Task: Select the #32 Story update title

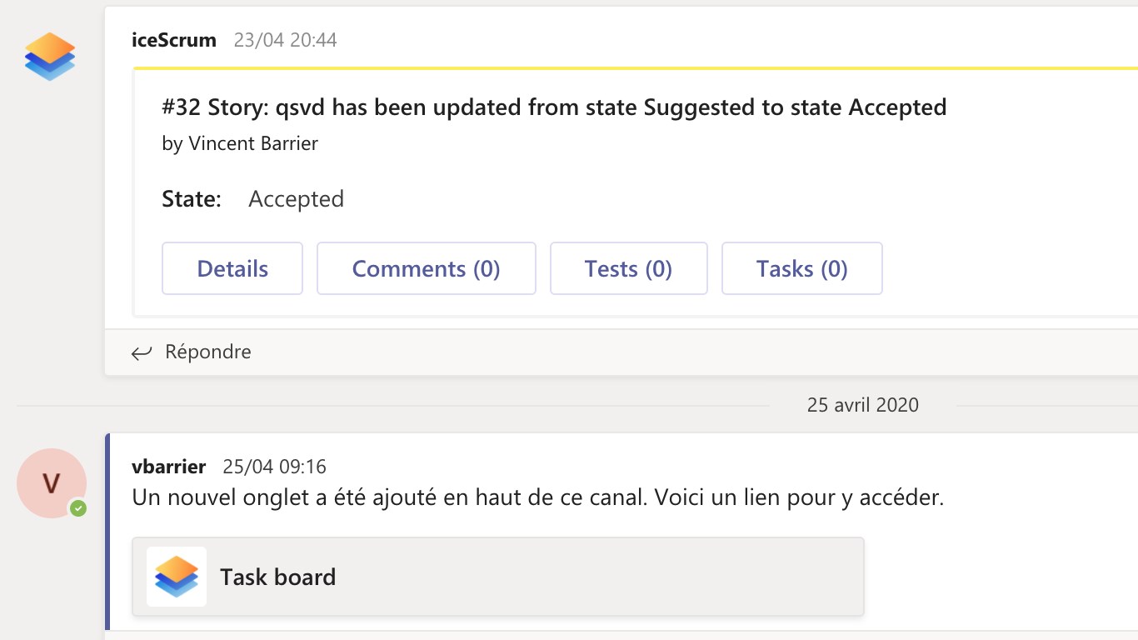Action: [554, 107]
